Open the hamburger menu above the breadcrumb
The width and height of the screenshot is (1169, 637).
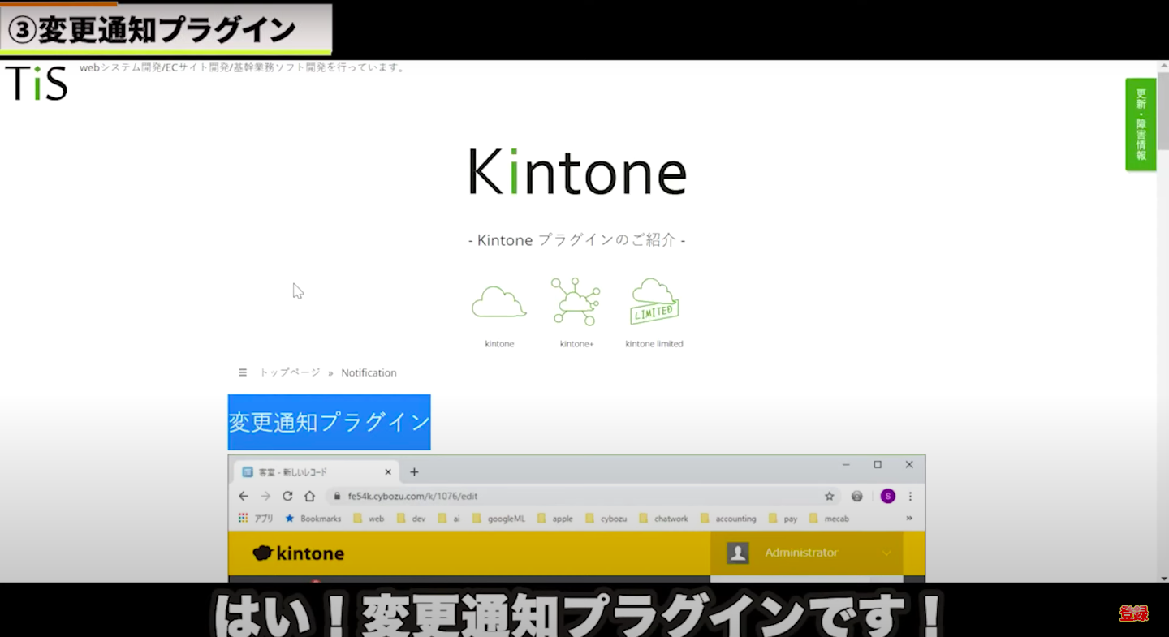coord(242,372)
